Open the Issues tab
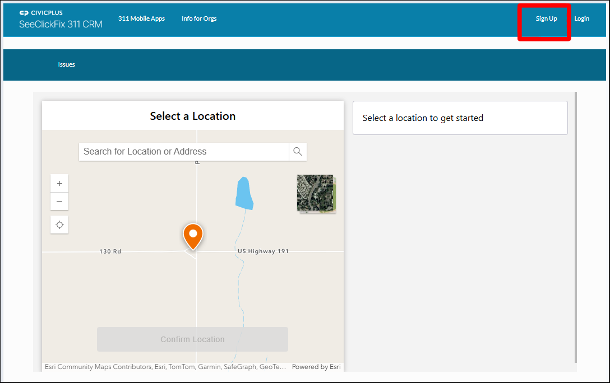The height and width of the screenshot is (383, 610). [x=67, y=64]
